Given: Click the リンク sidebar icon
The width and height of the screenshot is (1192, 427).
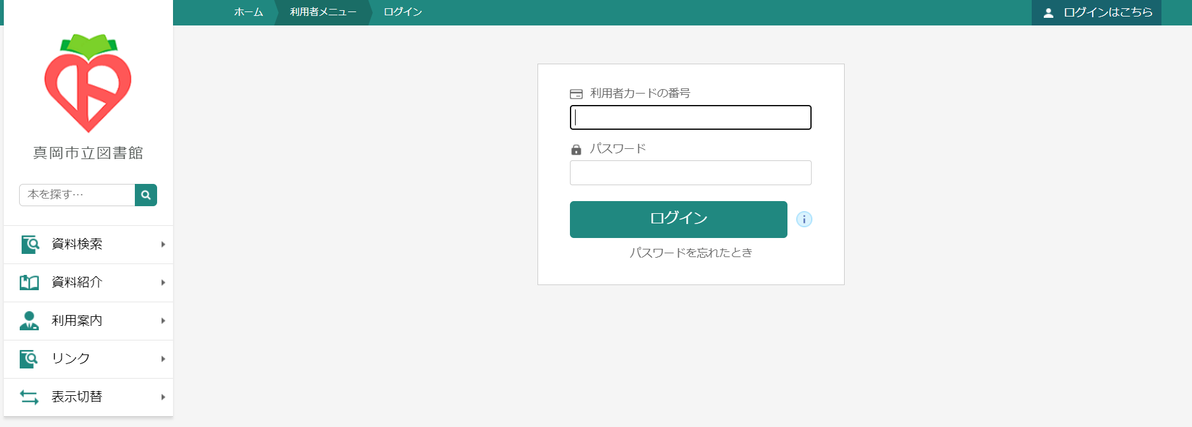Looking at the screenshot, I should [29, 359].
